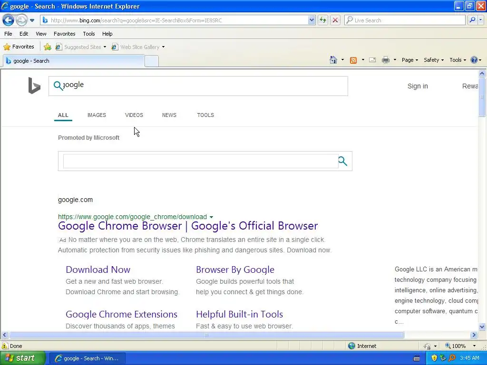
Task: Open the Page command menu
Action: [409, 60]
